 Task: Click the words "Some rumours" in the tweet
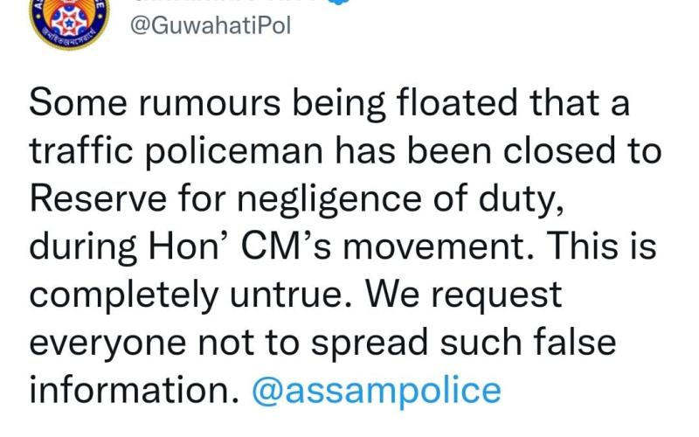pos(155,103)
